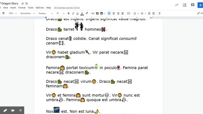Move document using folder icon
Viewport: 203px width, 114px height.
click(27, 3)
